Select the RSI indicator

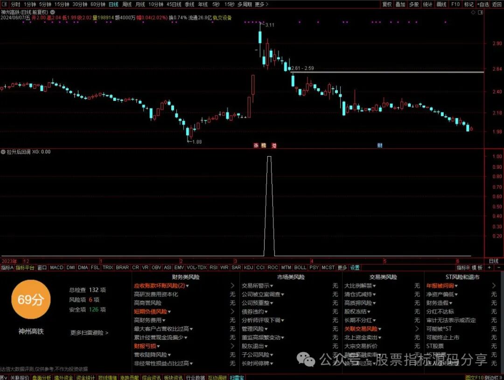coord(213,267)
